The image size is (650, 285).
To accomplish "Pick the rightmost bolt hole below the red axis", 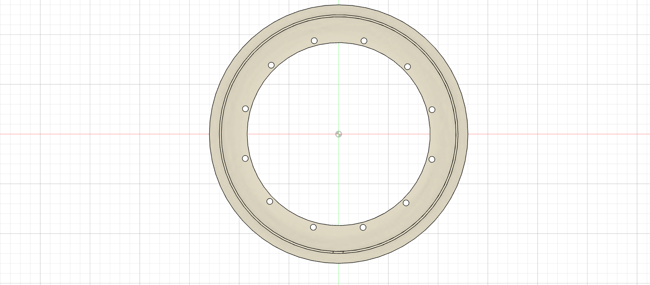I will click(x=432, y=159).
